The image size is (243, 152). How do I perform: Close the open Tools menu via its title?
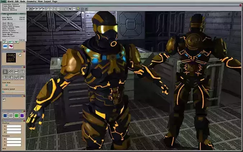[3, 1]
